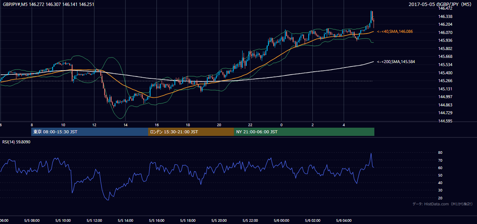
Task: Click the RSI(14) 59.8090 indicator label
Action: [x=16, y=142]
